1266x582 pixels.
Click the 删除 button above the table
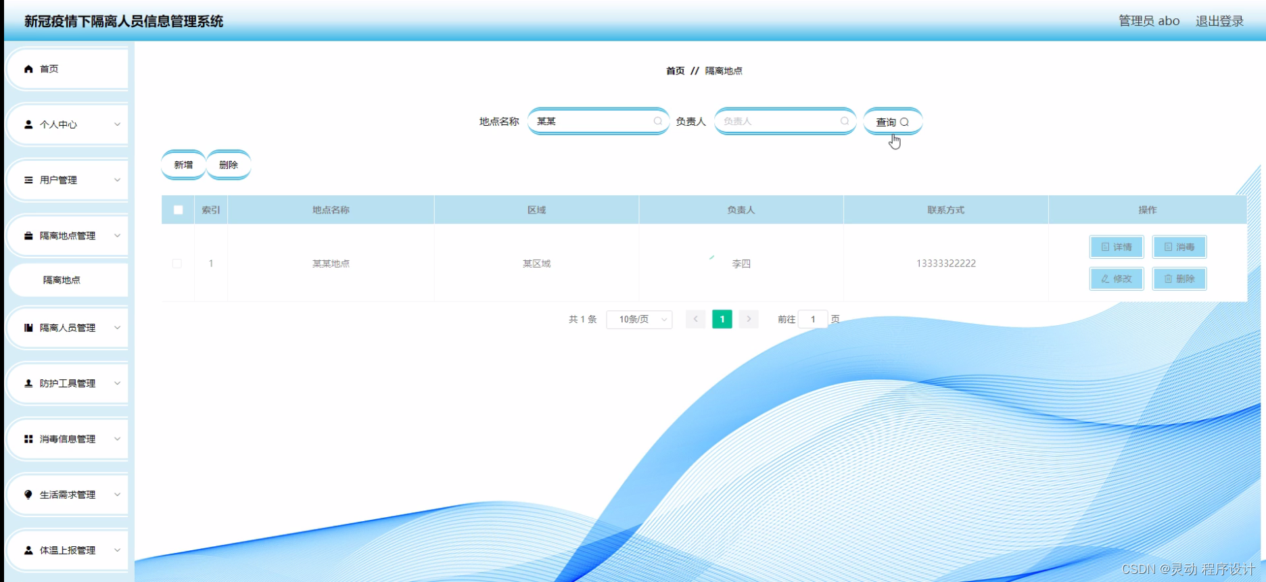229,165
